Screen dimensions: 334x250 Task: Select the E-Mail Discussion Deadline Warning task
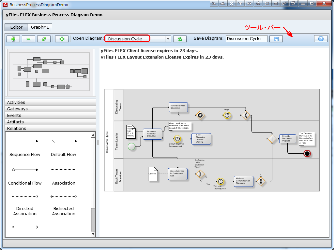(x=201, y=139)
